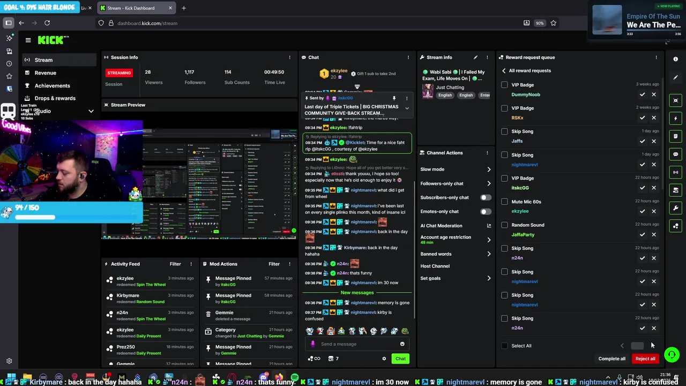The height and width of the screenshot is (386, 686).
Task: Open the Achievements sidebar page
Action: click(60, 86)
